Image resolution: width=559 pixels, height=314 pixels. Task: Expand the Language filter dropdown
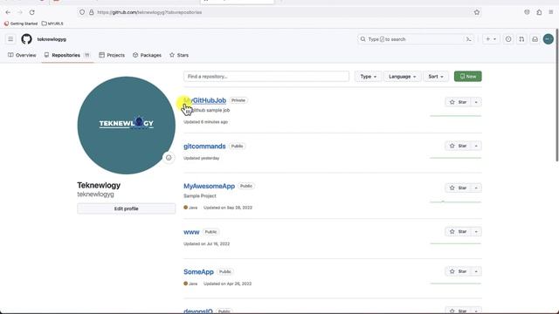[402, 77]
